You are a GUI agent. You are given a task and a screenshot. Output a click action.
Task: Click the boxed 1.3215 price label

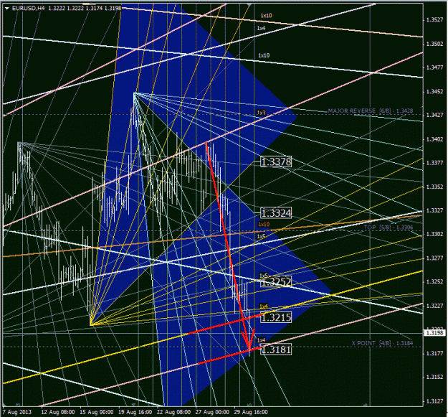click(276, 317)
